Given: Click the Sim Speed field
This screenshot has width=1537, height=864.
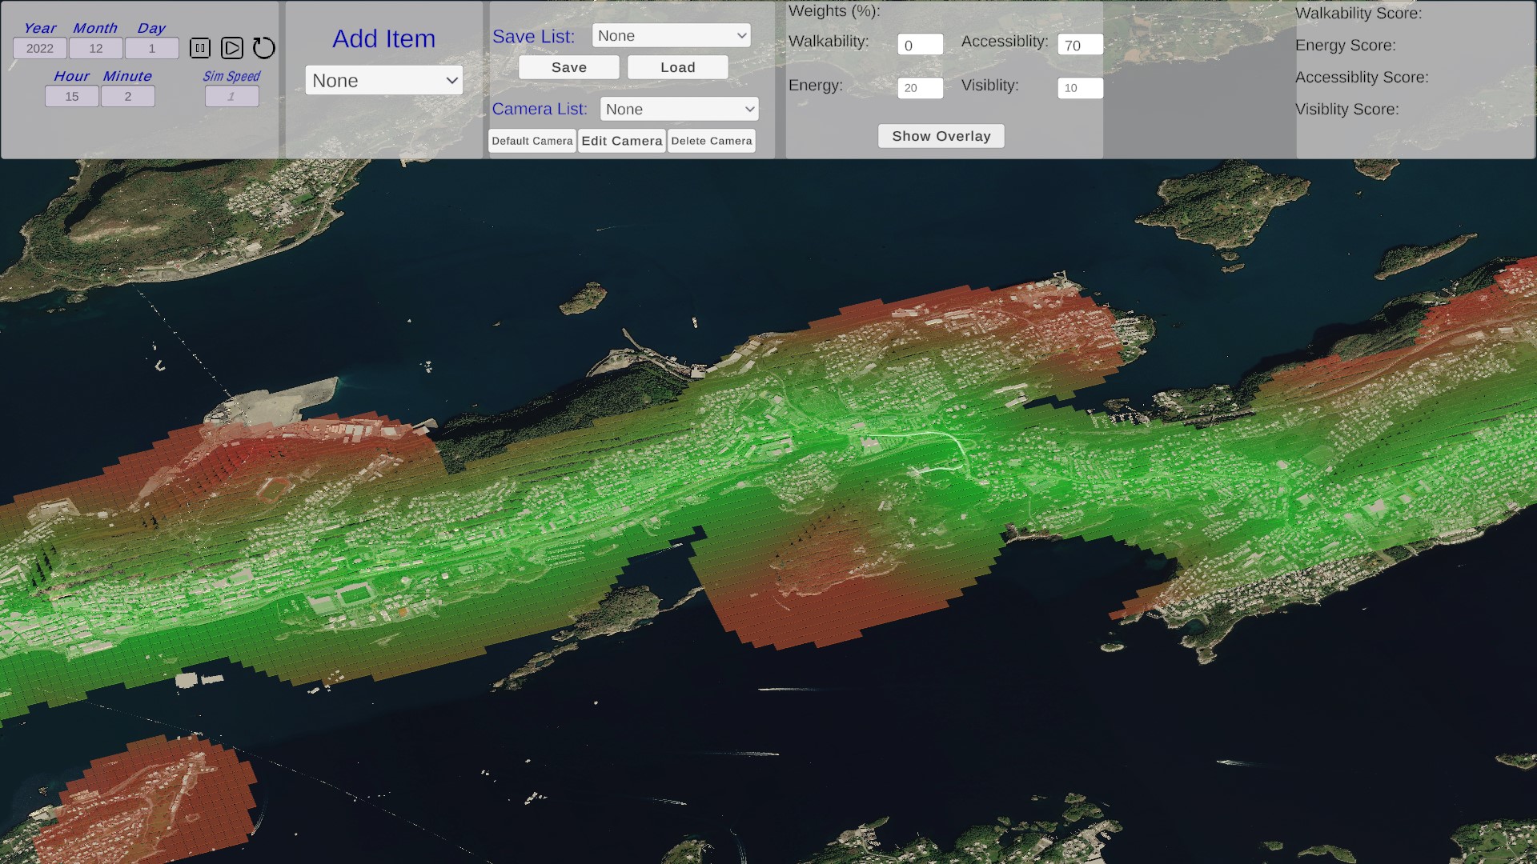Looking at the screenshot, I should [231, 97].
